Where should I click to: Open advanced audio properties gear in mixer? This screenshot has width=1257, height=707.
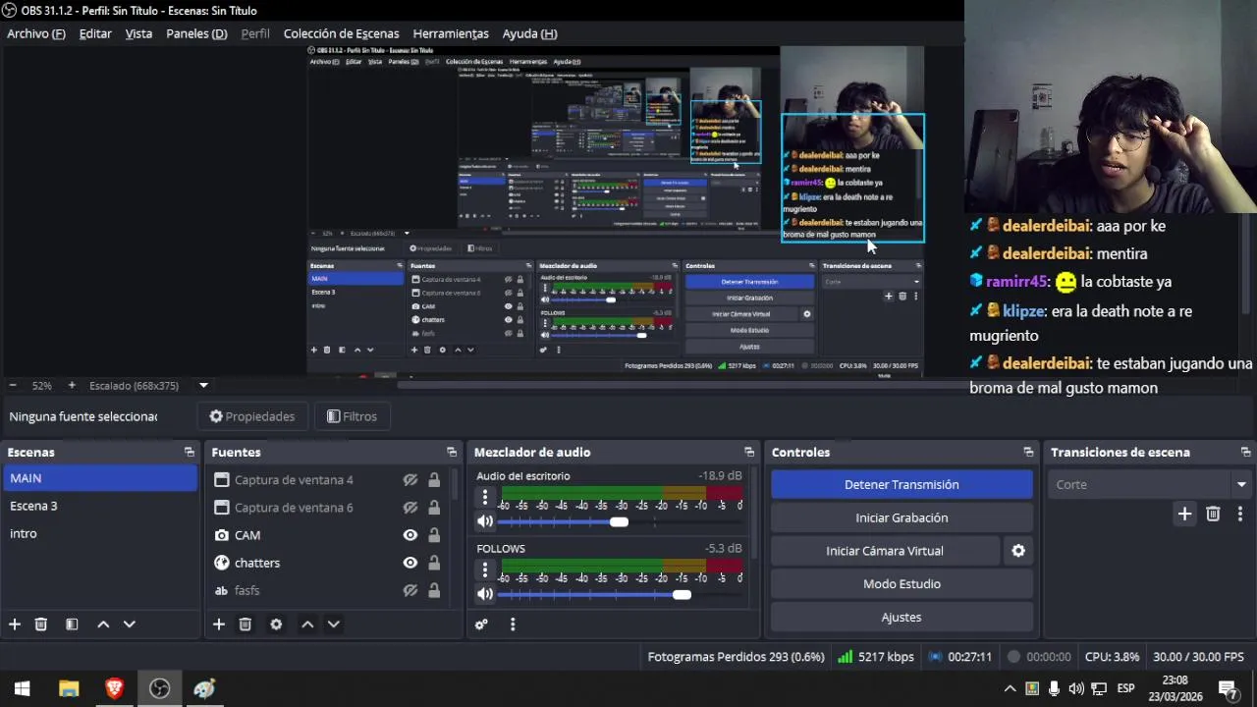click(x=481, y=625)
